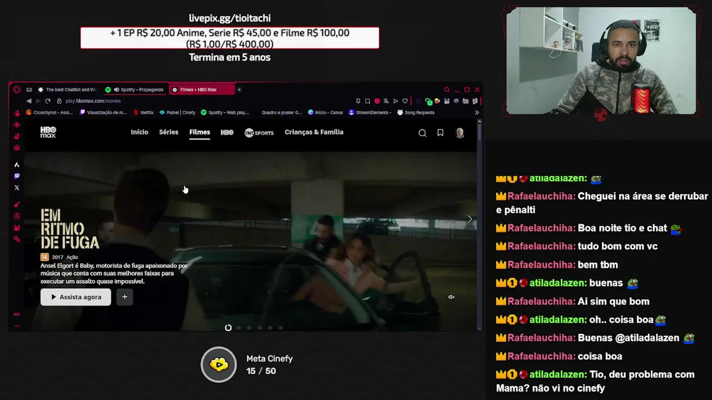Open X (Twitter) in the Opera sidebar
Screen dimensions: 712x400
tap(17, 188)
